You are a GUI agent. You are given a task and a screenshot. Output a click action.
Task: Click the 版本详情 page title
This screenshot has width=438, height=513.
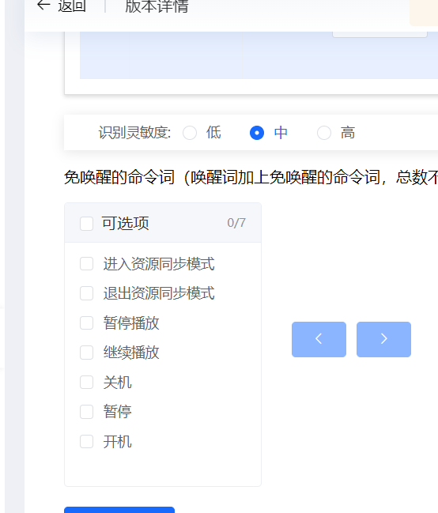[x=157, y=6]
